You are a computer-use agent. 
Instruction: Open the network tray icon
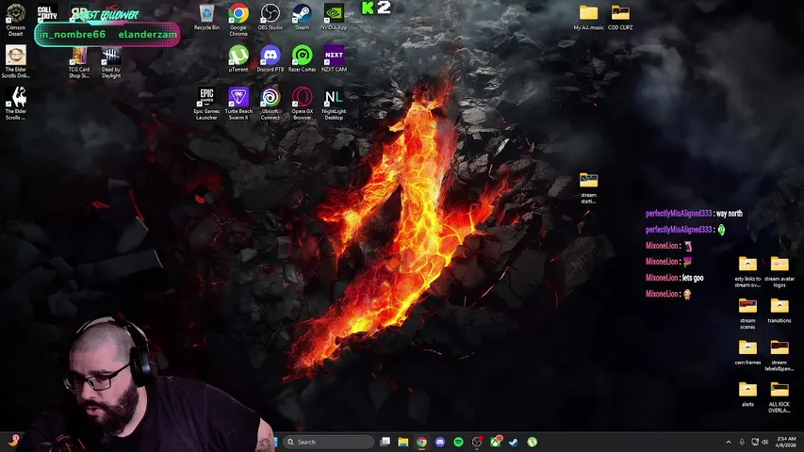[755, 442]
